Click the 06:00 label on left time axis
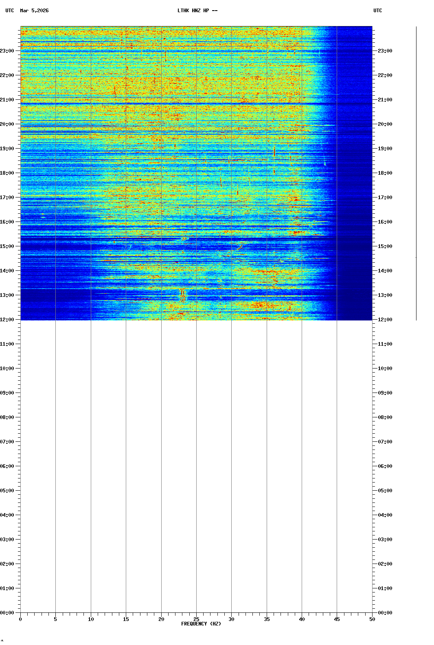 click(x=7, y=466)
